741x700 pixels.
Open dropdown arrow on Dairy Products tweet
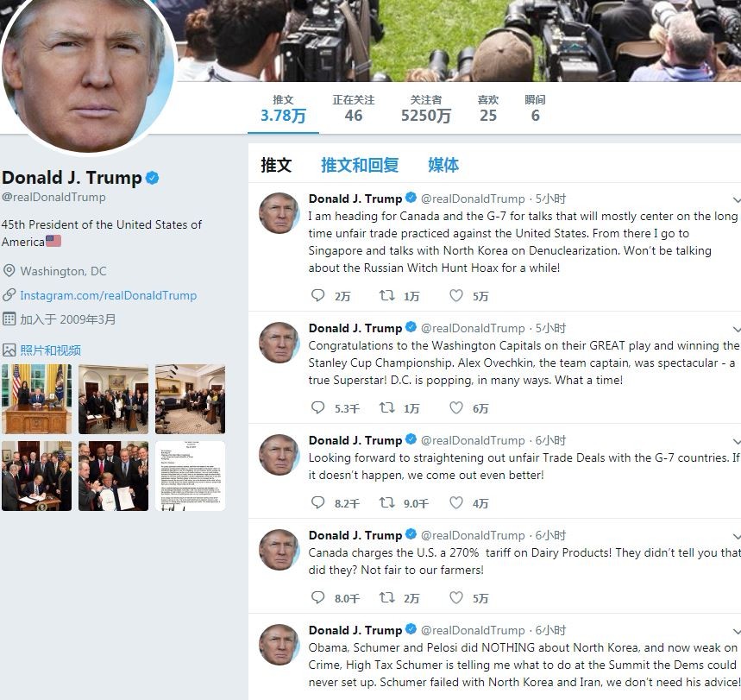(737, 536)
